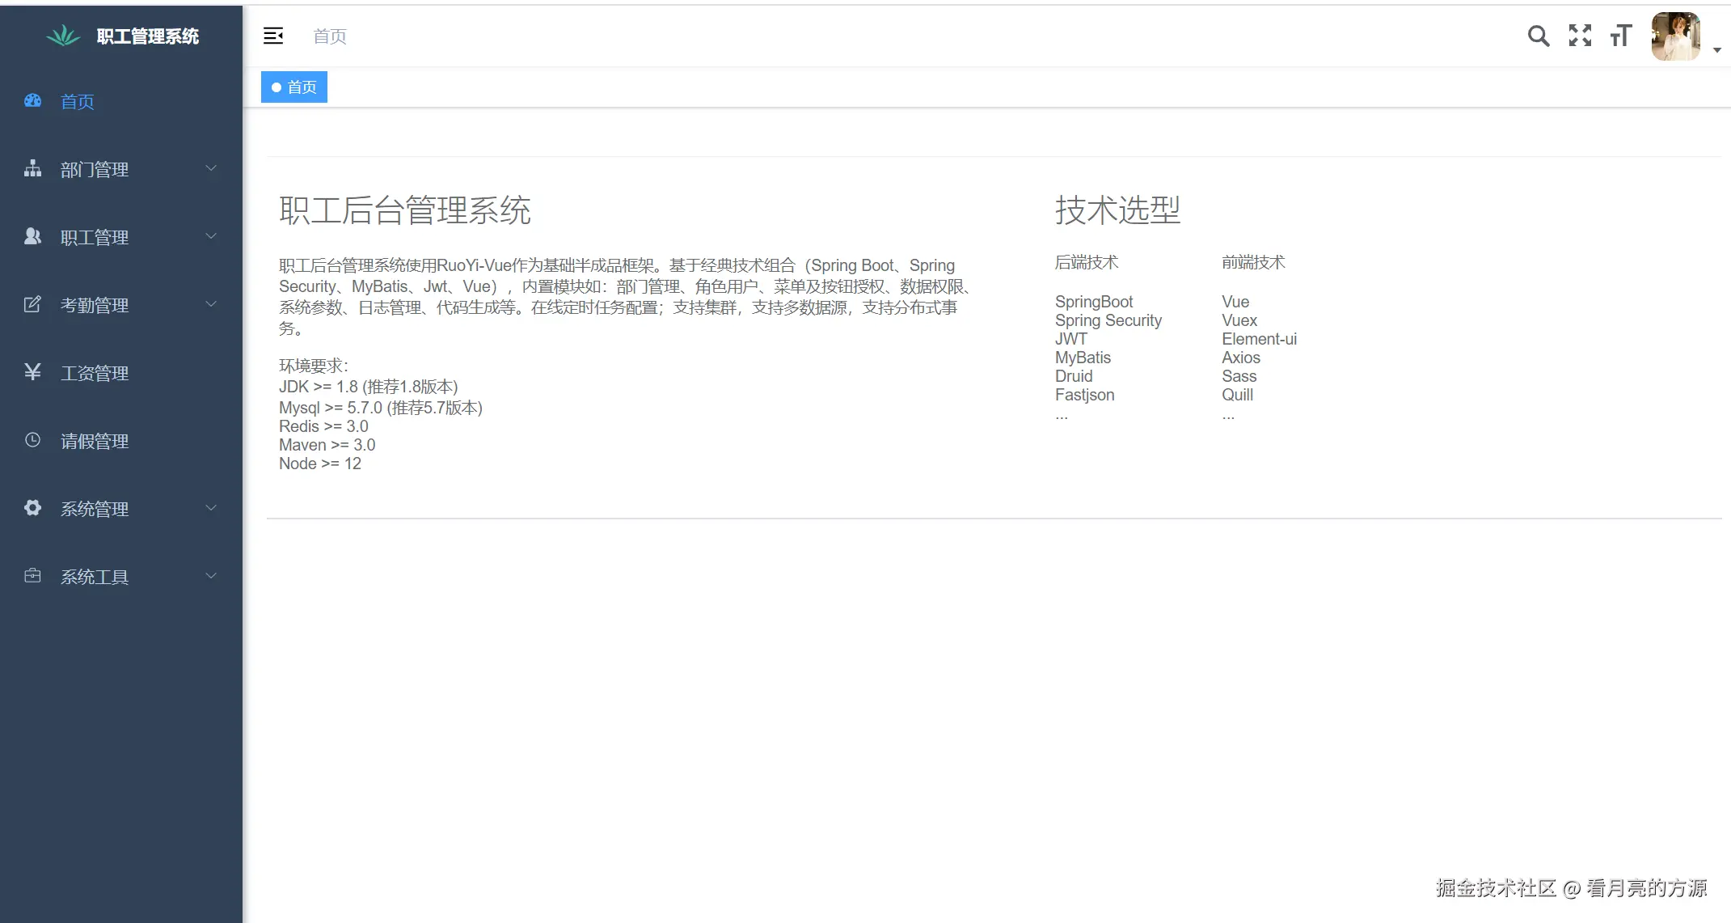Click the dashboard icon beside 首页
This screenshot has width=1731, height=923.
(x=32, y=101)
